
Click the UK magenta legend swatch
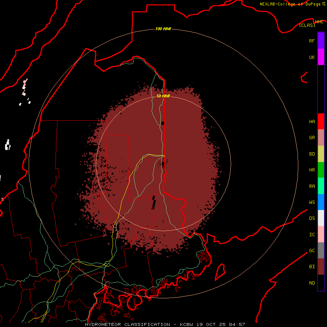[321, 57]
